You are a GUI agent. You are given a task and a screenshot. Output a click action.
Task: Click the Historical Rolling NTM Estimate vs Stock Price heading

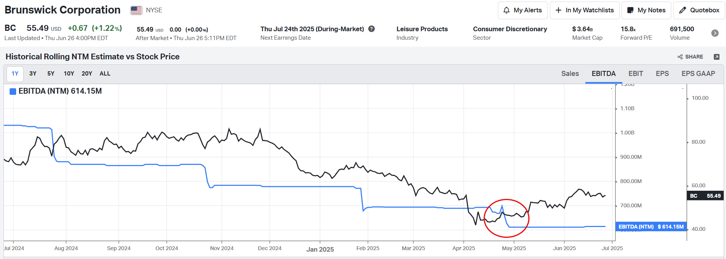click(92, 57)
